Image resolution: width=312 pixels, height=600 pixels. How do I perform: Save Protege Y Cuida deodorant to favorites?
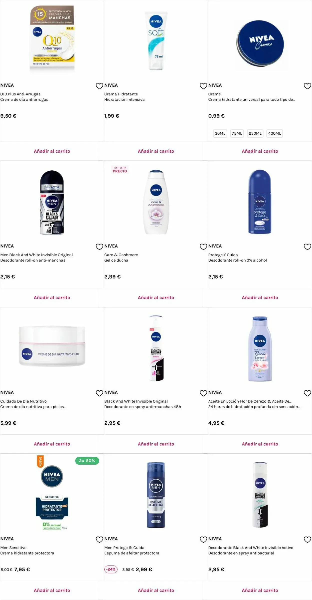click(307, 247)
